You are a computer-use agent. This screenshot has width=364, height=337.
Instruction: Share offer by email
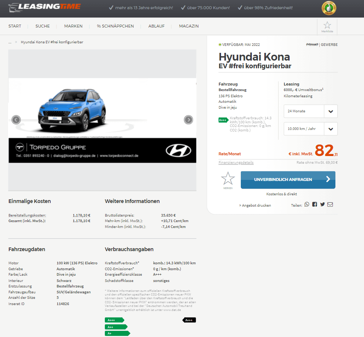[330, 204]
